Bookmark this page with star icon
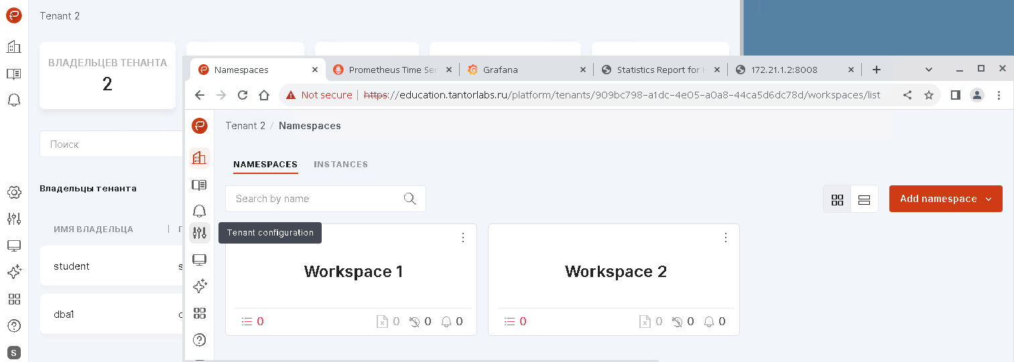The width and height of the screenshot is (1014, 362). tap(929, 95)
